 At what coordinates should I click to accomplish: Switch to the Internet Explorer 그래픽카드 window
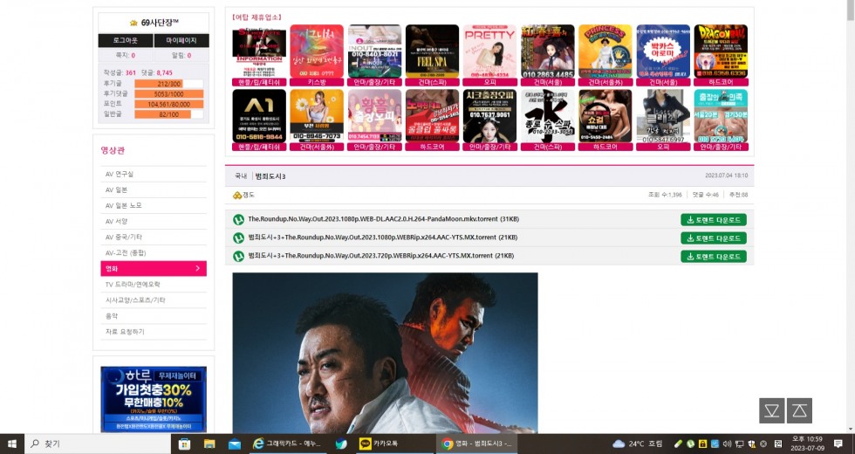click(287, 444)
